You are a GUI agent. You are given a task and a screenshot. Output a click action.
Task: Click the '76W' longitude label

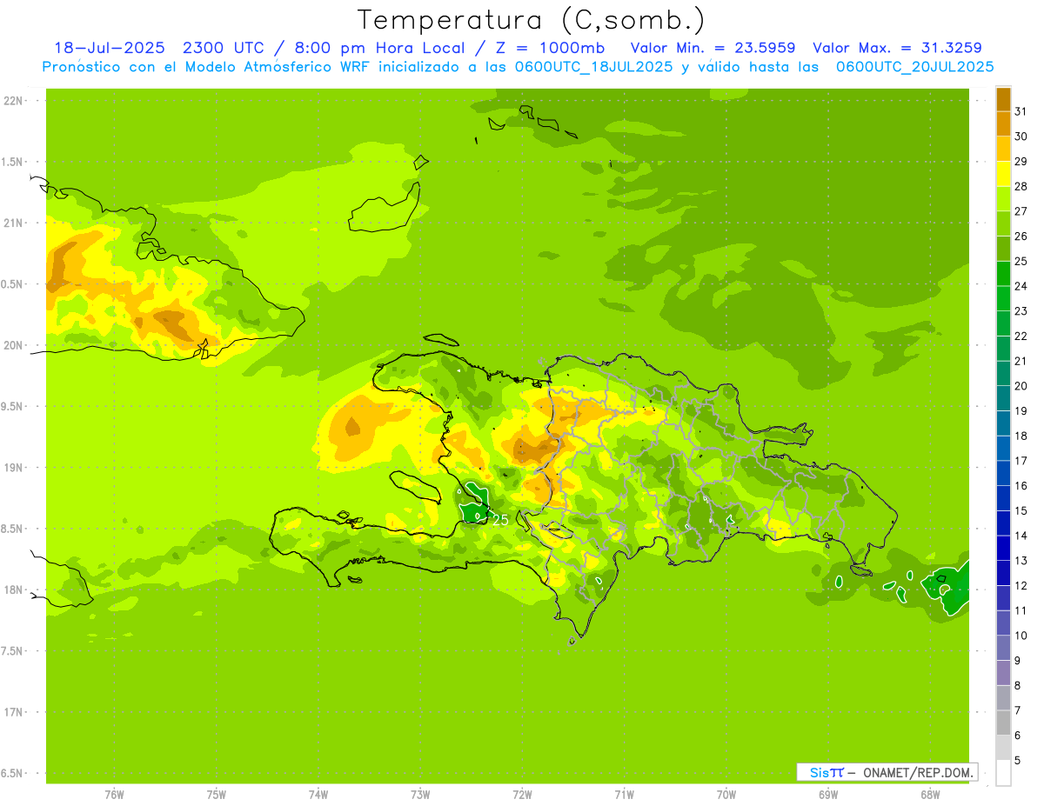pos(114,794)
